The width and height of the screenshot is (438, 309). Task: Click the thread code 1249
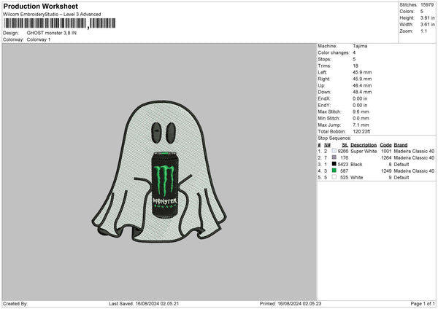tap(386, 171)
